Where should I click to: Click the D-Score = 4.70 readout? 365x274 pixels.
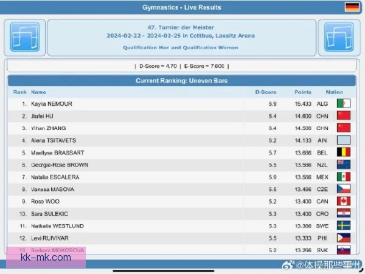click(158, 66)
